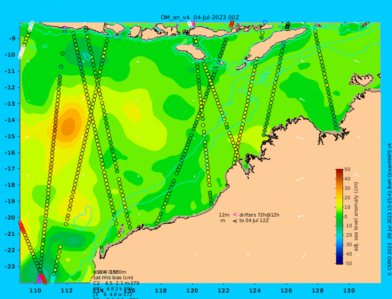Click the longitude axis label 126
The image size is (392, 299).
286,290
